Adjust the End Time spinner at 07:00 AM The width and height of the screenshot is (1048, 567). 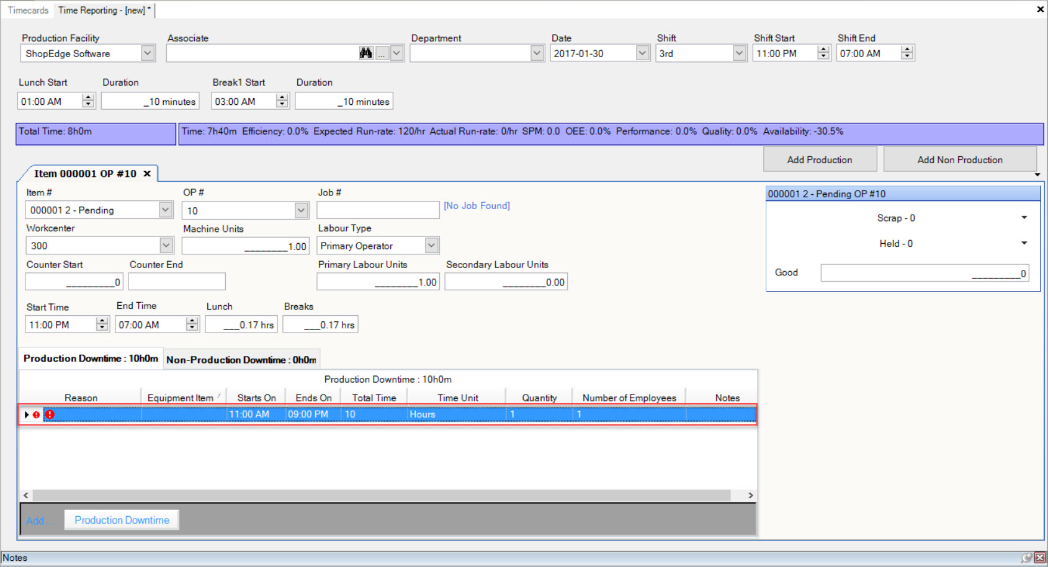pyautogui.click(x=192, y=324)
